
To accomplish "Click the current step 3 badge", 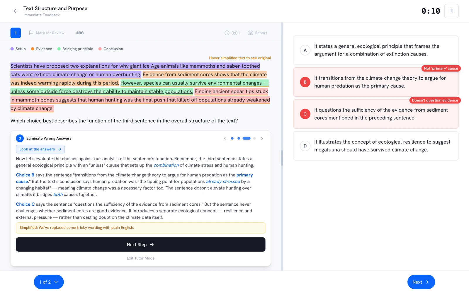I will pos(20,138).
